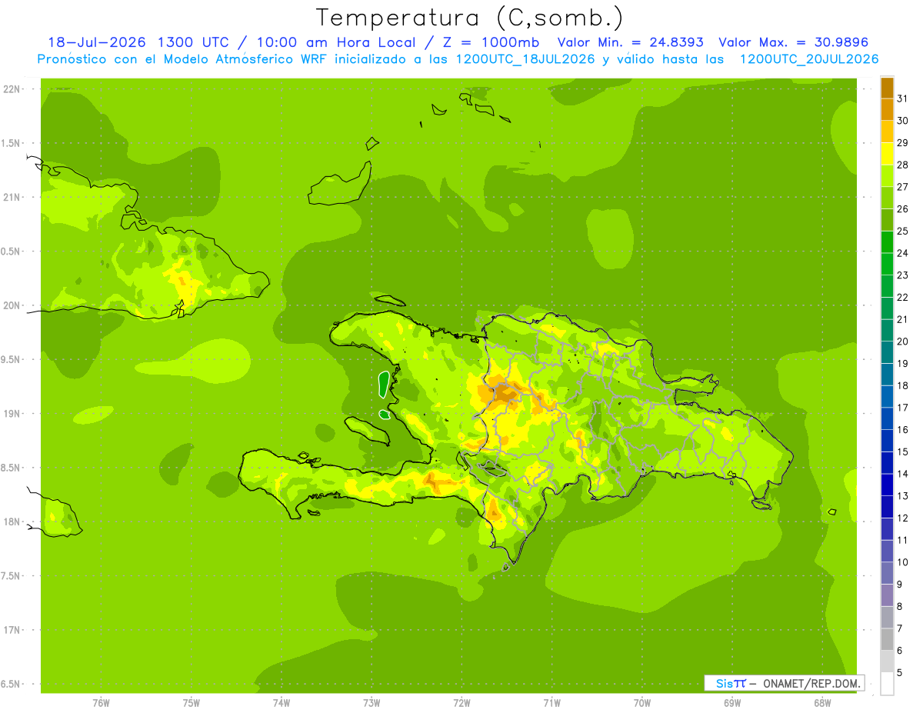Click the legend swatch between 29 and 30
This screenshot has height=713, width=923.
(x=887, y=132)
